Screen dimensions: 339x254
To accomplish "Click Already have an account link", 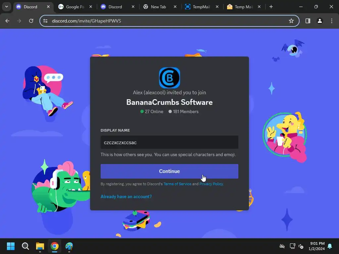I will [x=126, y=196].
